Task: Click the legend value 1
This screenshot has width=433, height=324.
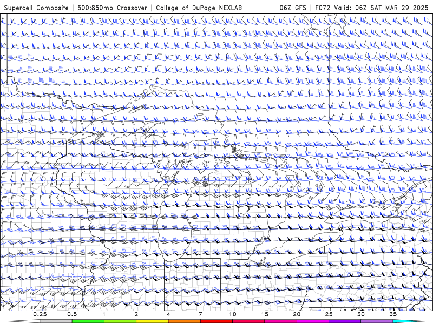Action: [104, 314]
